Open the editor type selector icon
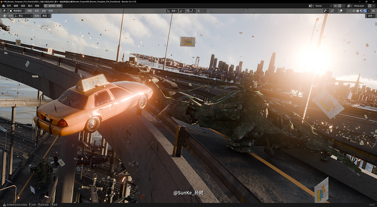The image size is (377, 207). click(x=4, y=11)
